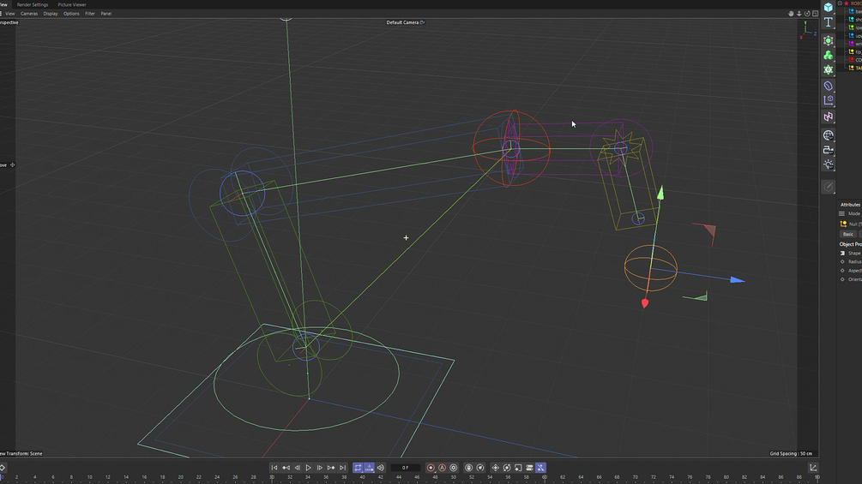Screen dimensions: 862x484
Task: Open the effector objects icon
Action: click(829, 69)
